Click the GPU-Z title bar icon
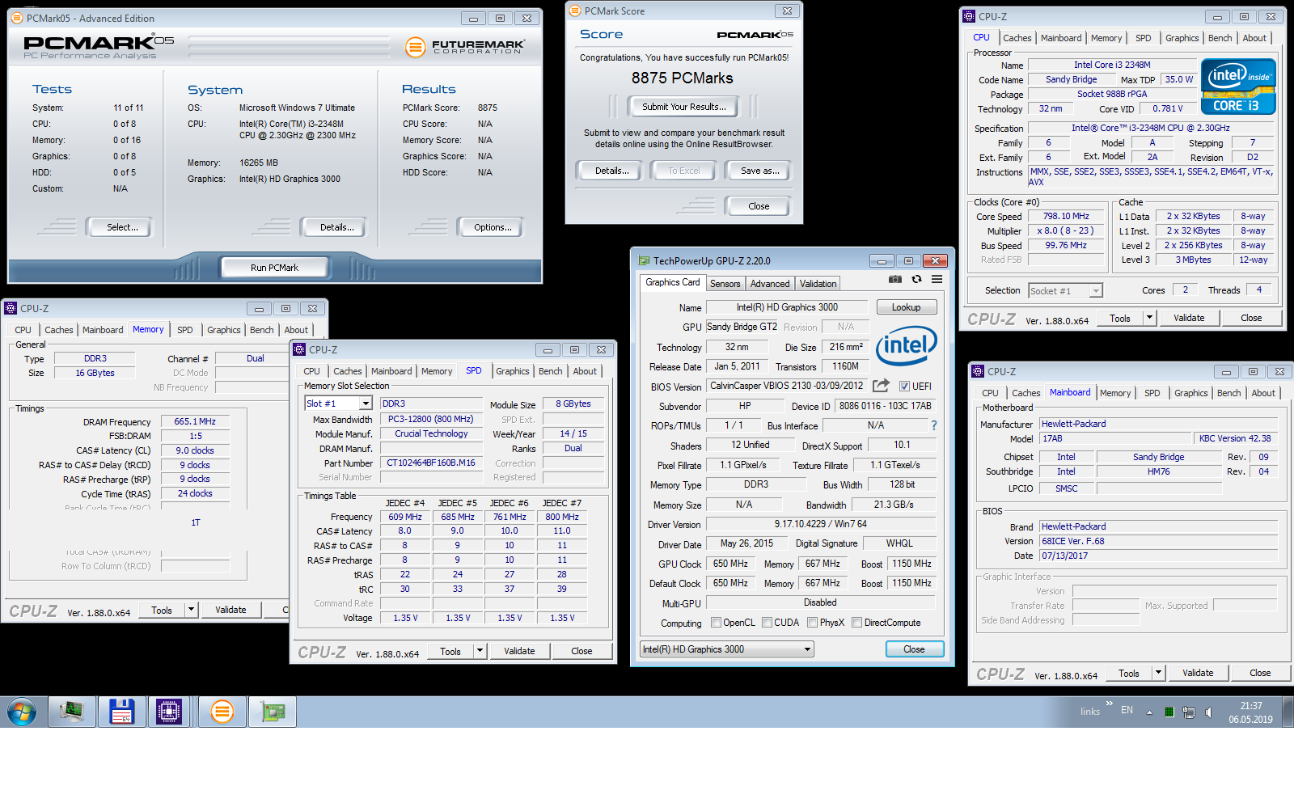 point(645,261)
